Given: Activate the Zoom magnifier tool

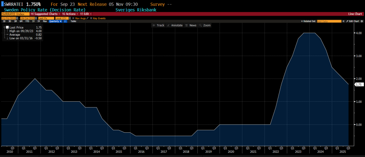Looking at the screenshot, I should [205, 25].
